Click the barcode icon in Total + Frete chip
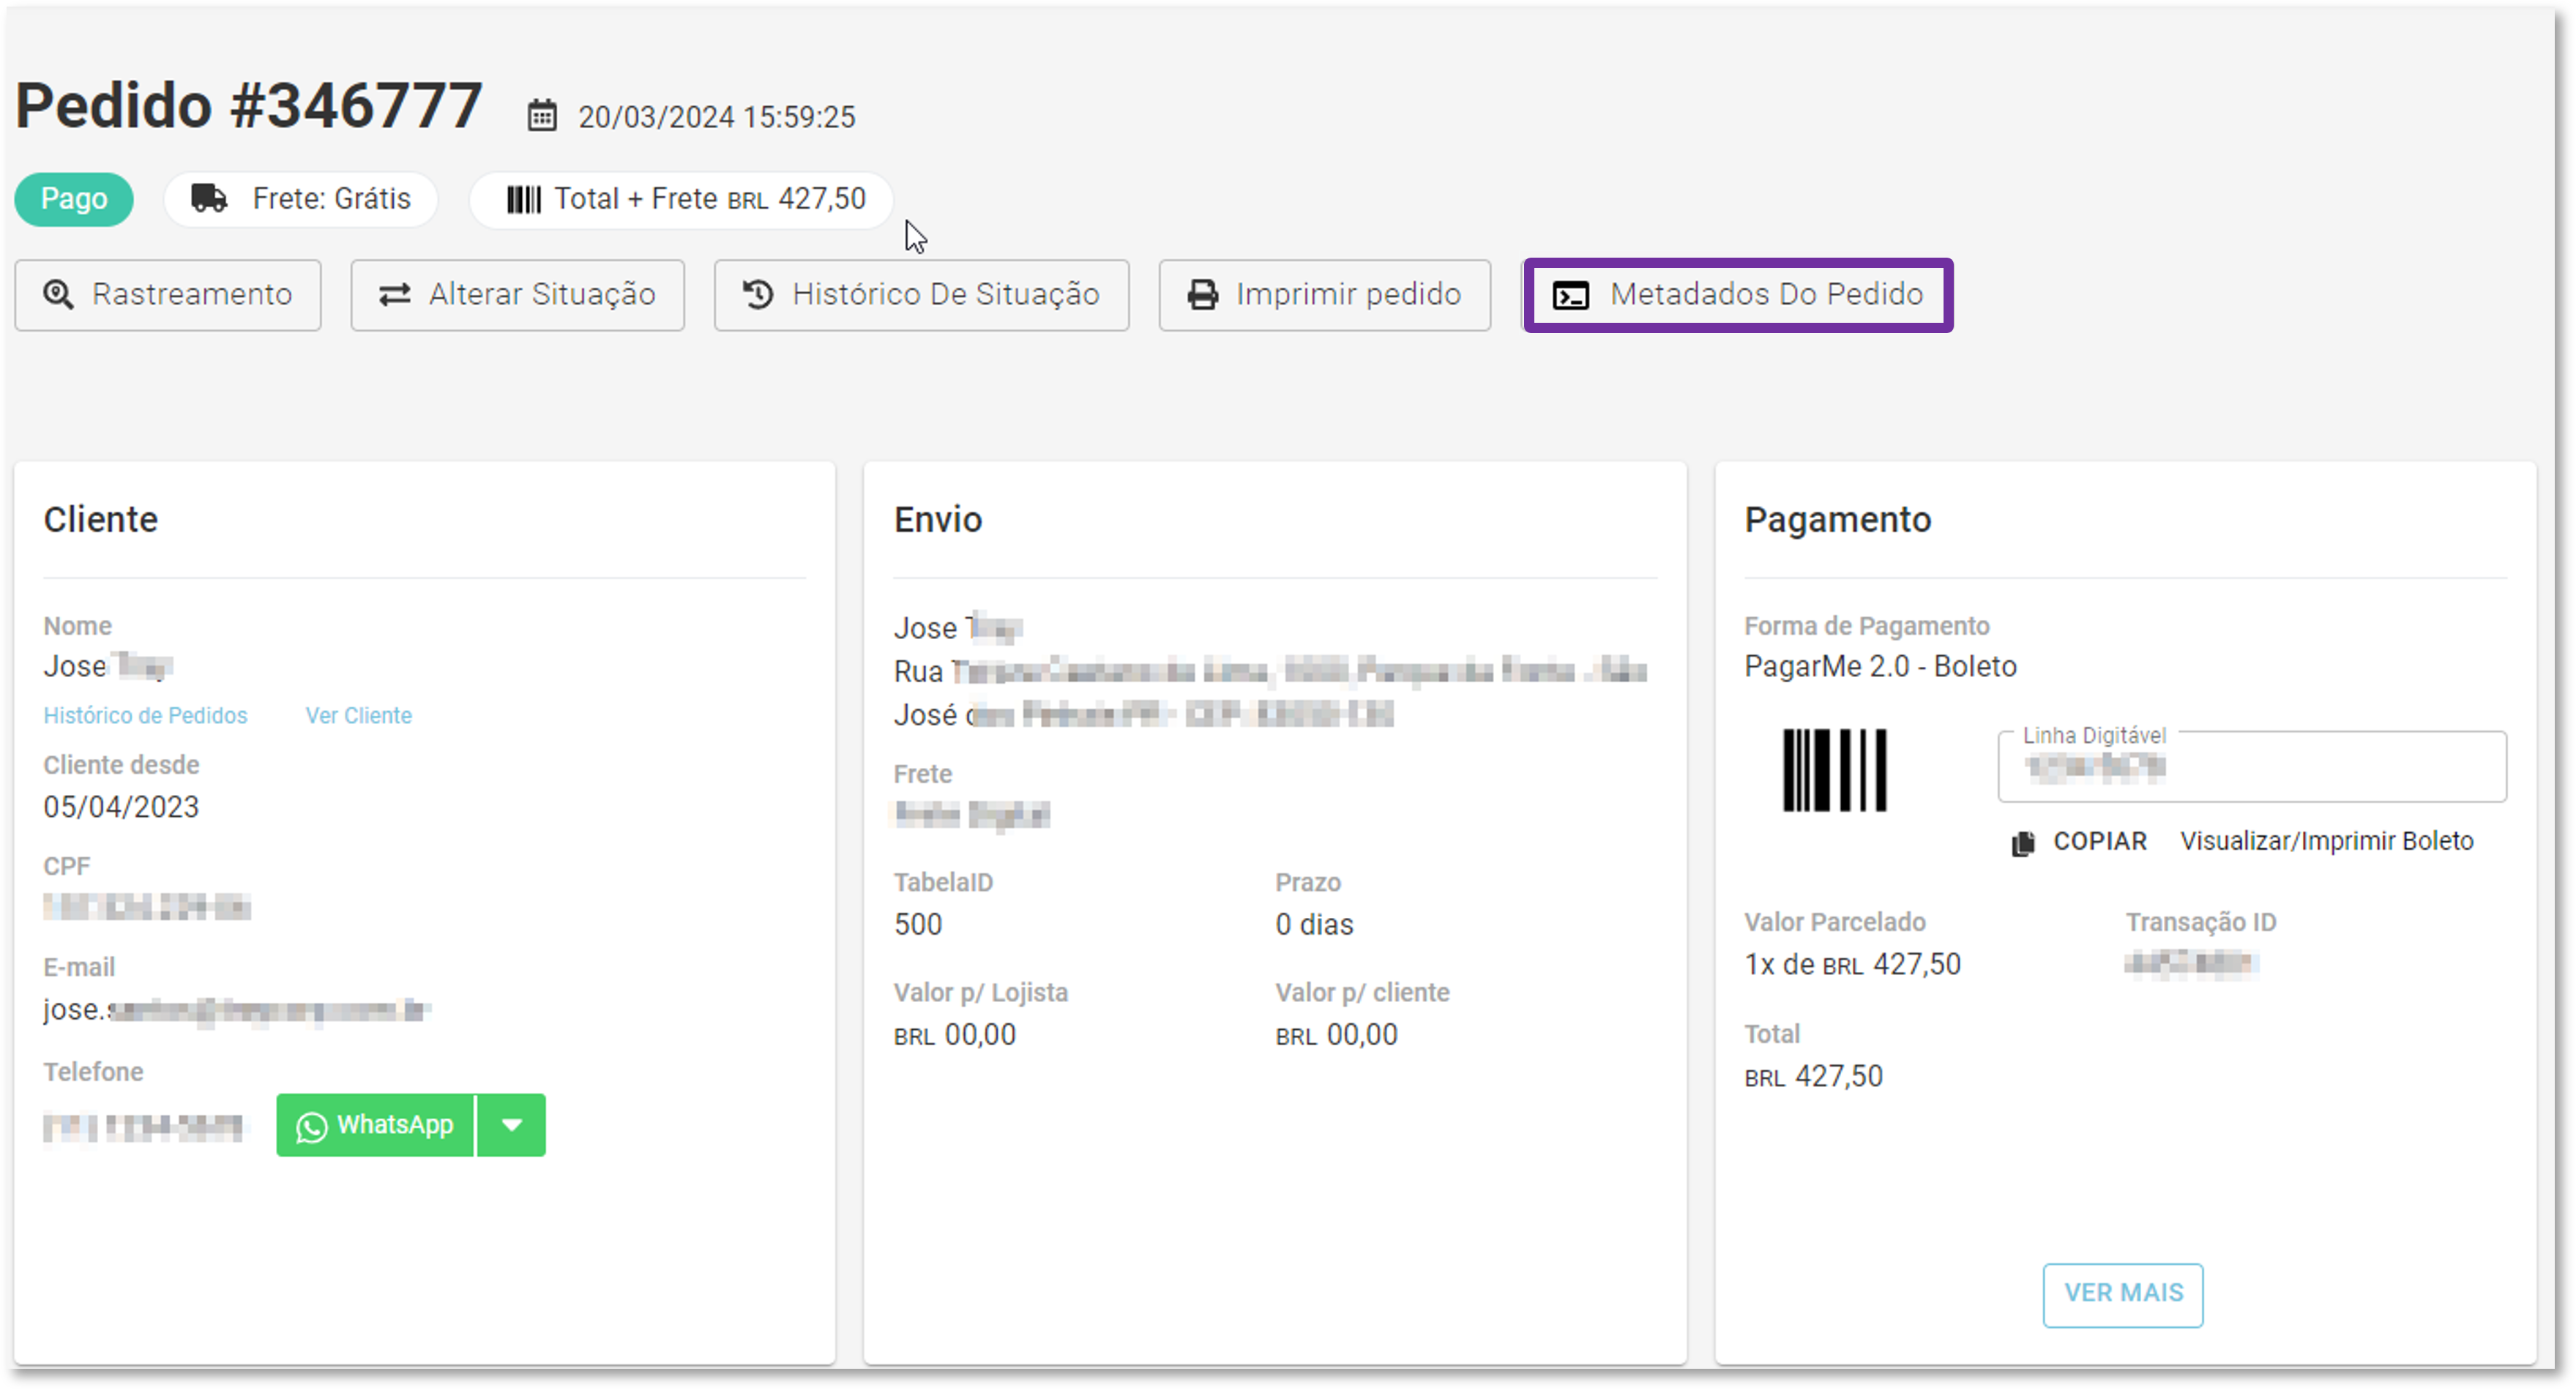 click(523, 199)
